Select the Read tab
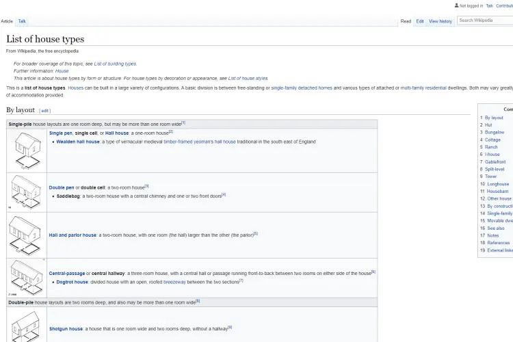Image resolution: width=513 pixels, height=342 pixels. (406, 21)
